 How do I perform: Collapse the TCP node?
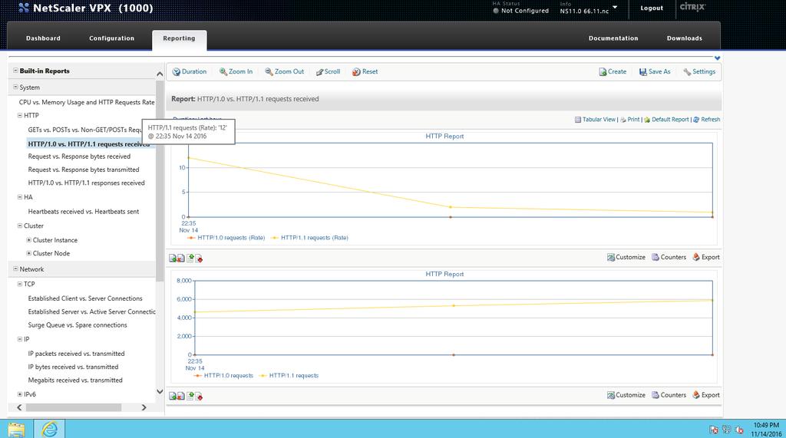click(20, 284)
